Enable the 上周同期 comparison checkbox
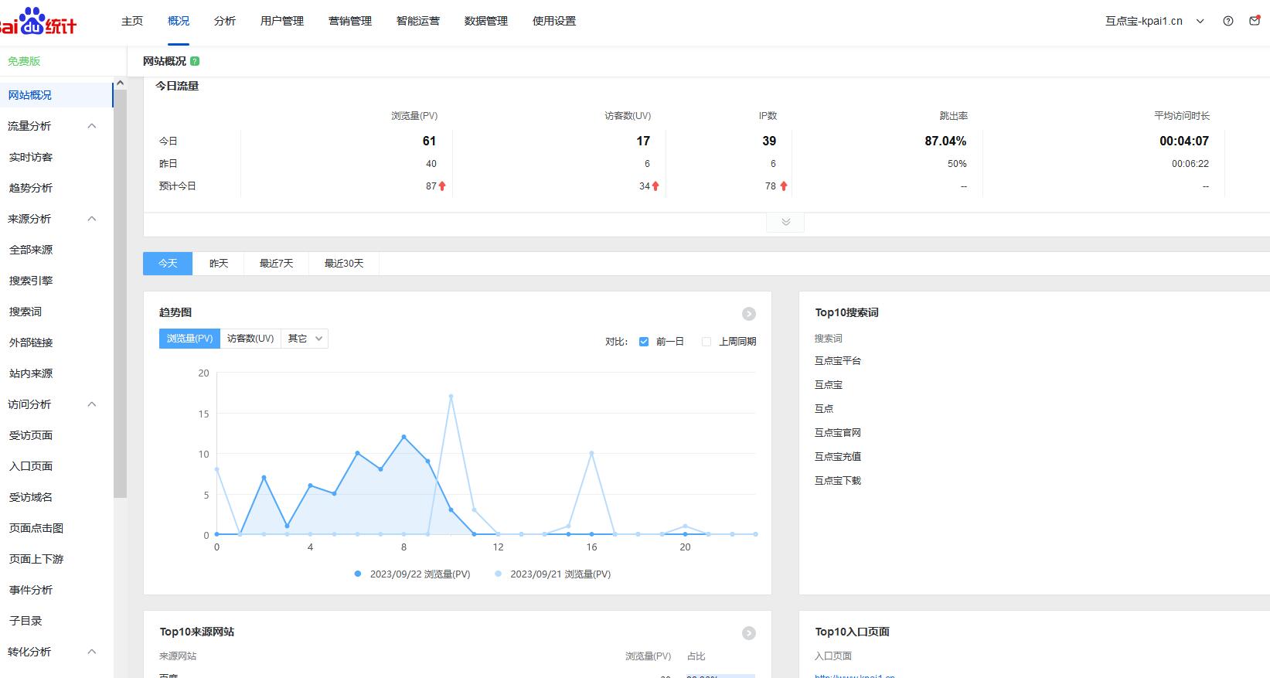 (706, 342)
